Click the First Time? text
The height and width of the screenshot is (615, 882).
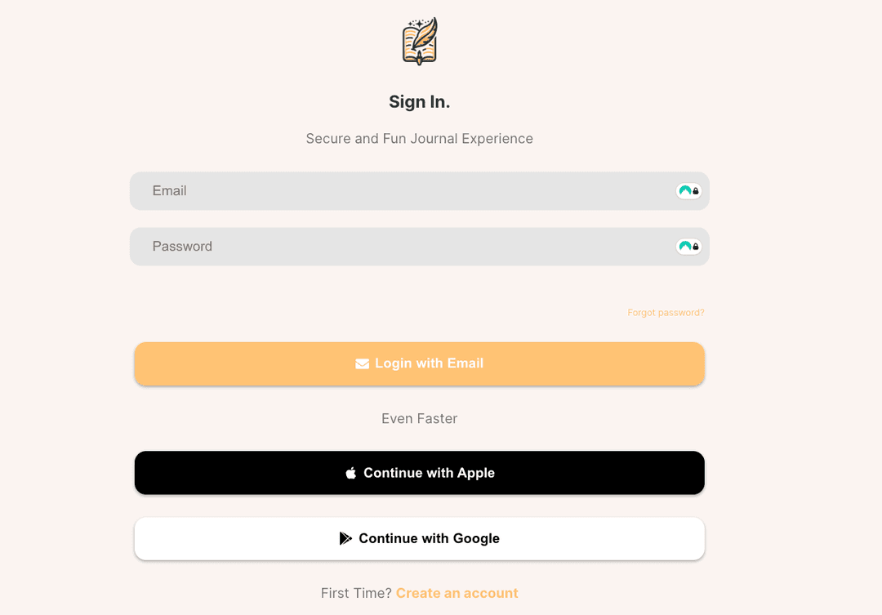coord(356,593)
